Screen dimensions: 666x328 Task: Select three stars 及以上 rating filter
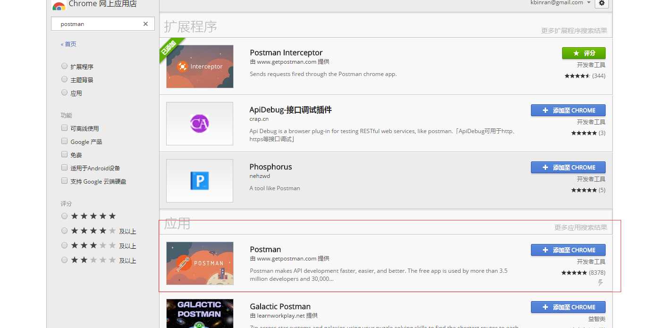65,245
